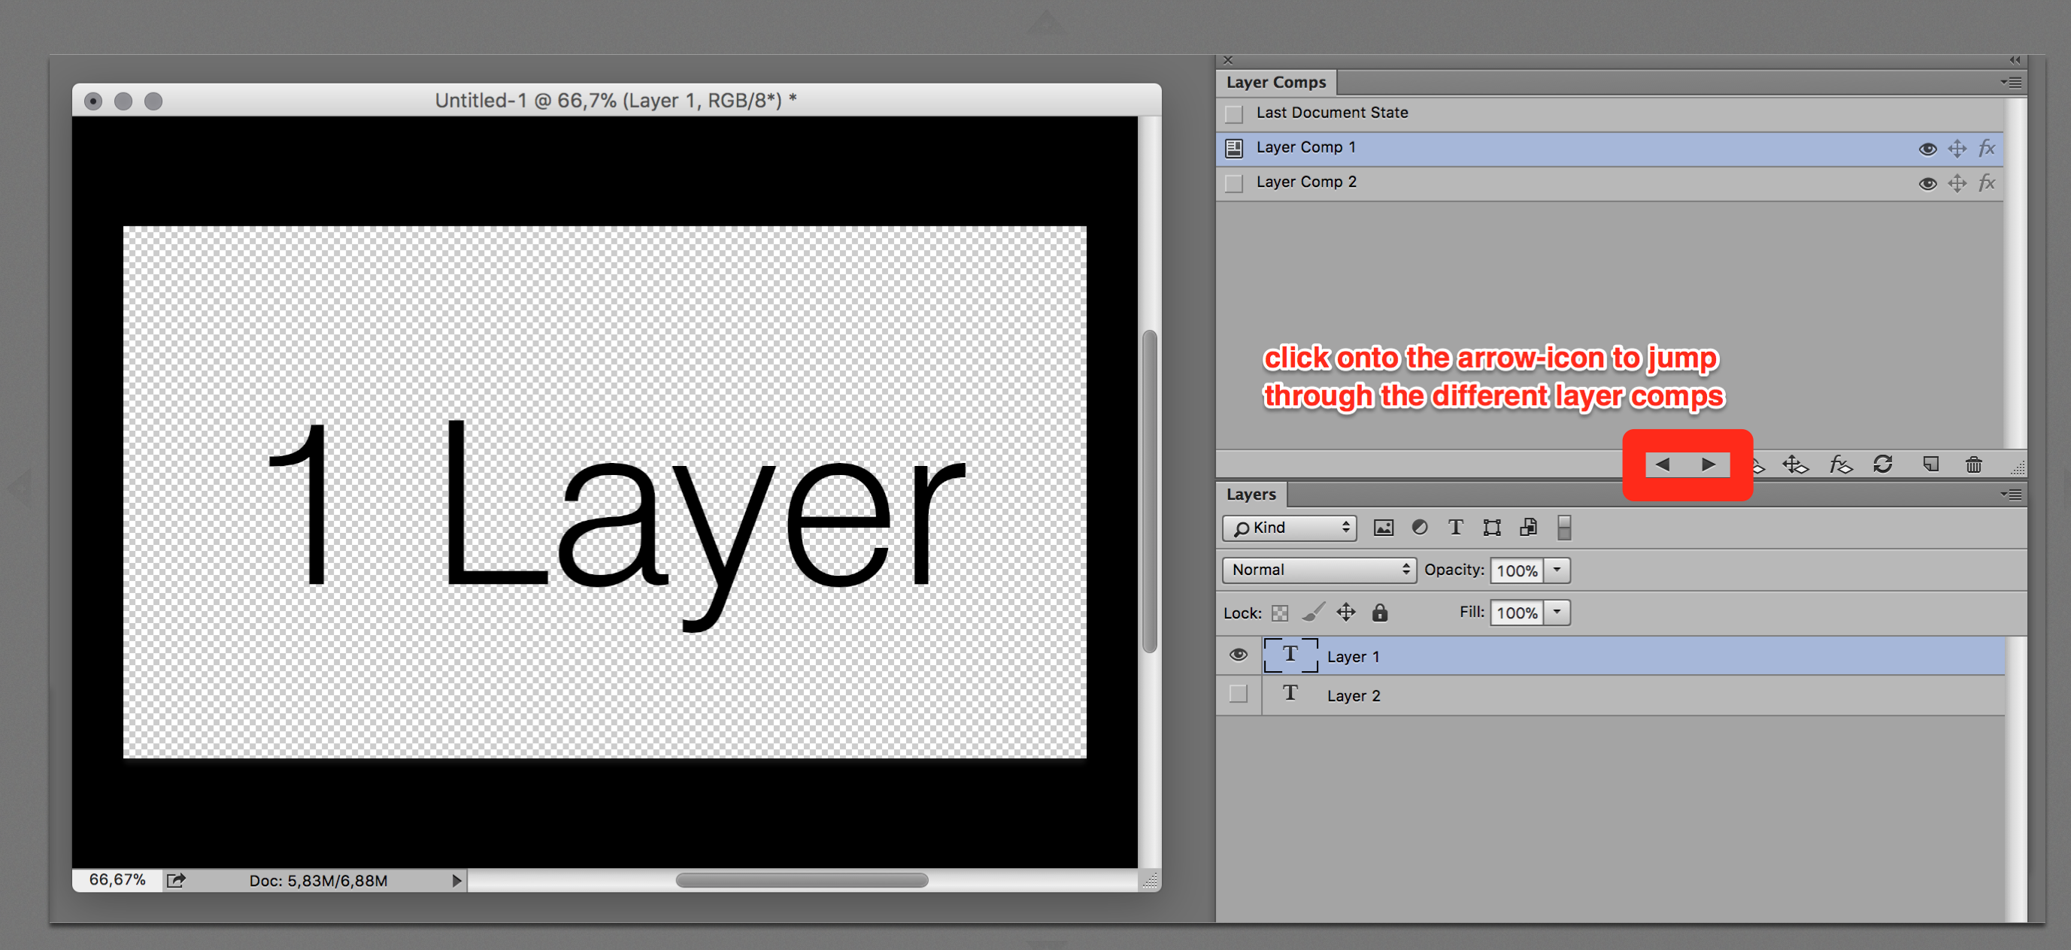Click the Opacity value field
The image size is (2071, 950).
pos(1516,570)
